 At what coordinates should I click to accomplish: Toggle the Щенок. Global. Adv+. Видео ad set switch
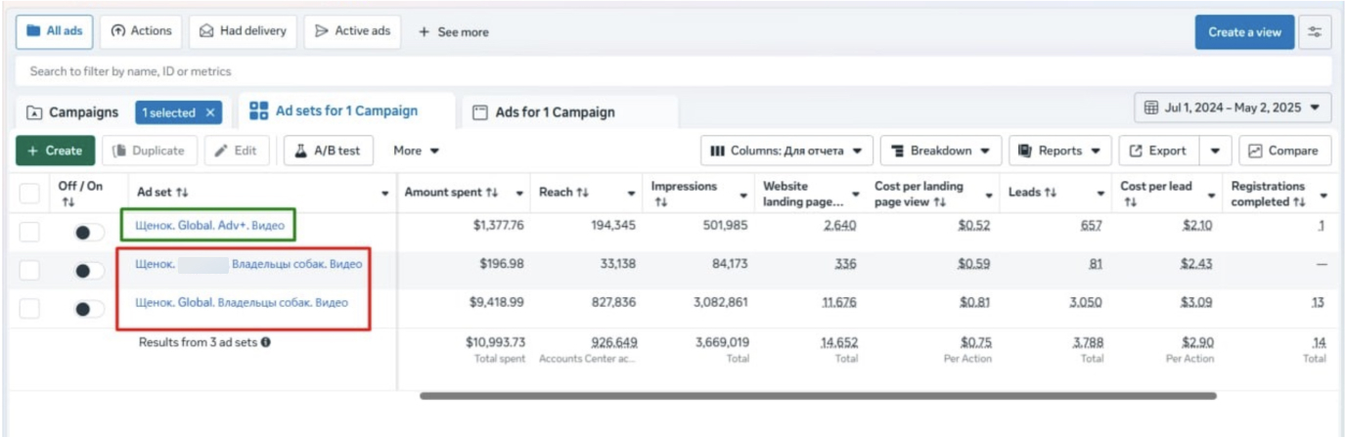tap(89, 232)
